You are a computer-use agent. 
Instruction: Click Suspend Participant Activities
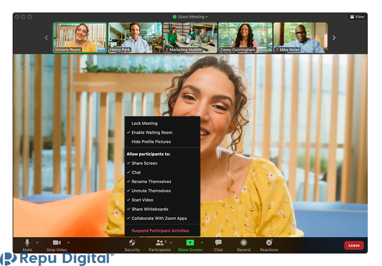tap(160, 231)
